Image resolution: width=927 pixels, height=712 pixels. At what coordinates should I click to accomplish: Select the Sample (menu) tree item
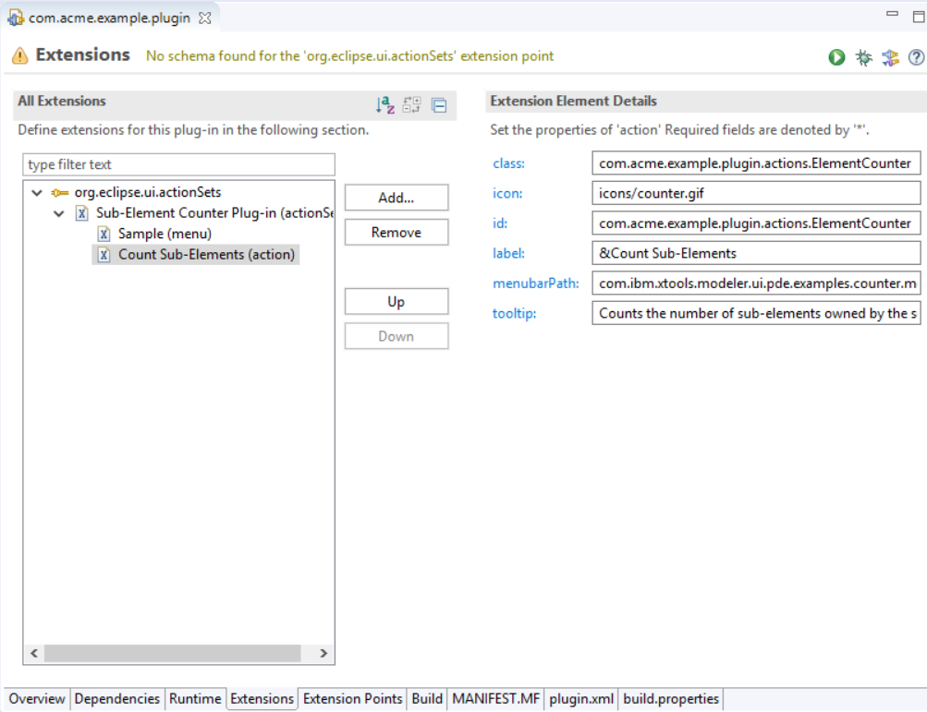(165, 234)
